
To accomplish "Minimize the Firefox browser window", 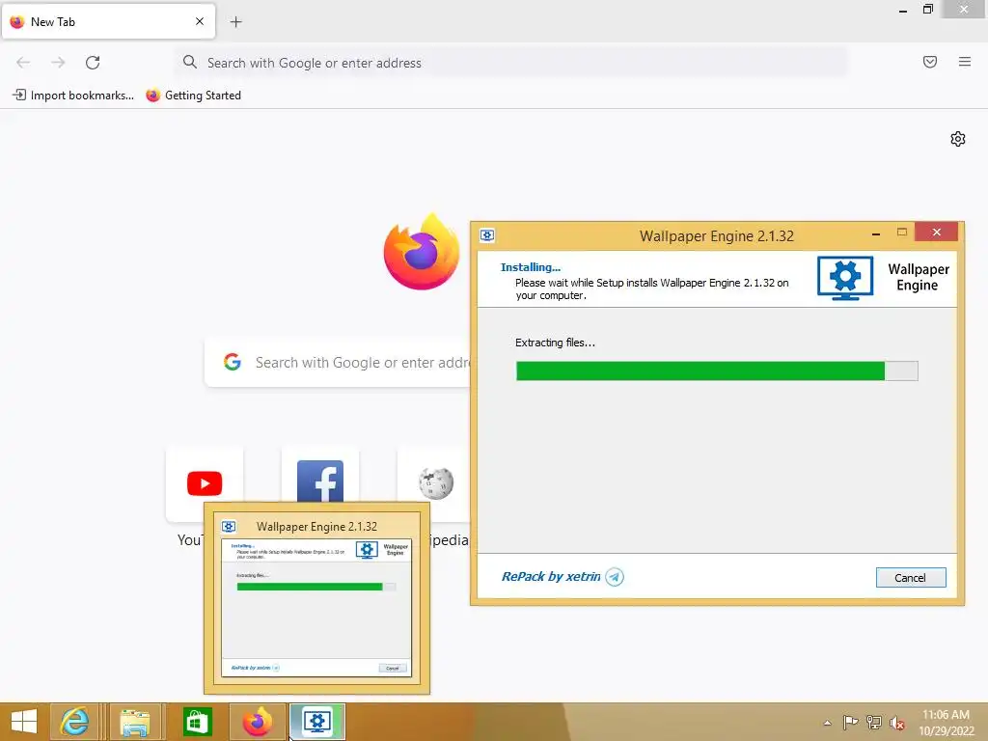I will point(902,10).
